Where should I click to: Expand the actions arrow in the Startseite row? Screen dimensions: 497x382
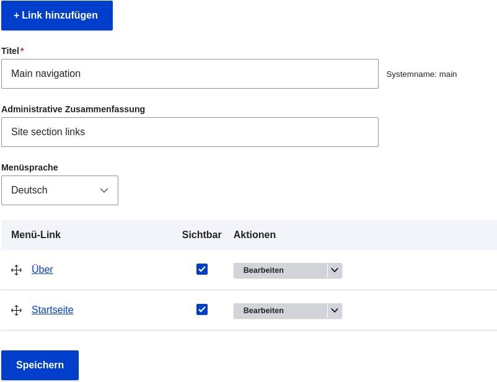tap(335, 311)
